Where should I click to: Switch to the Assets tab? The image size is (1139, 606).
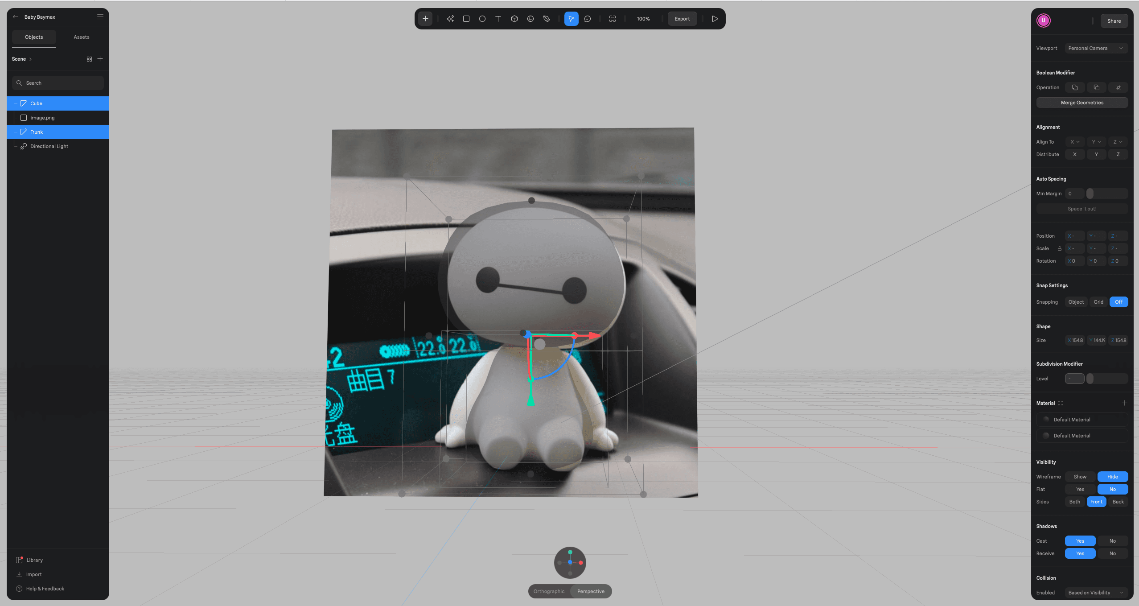[82, 37]
